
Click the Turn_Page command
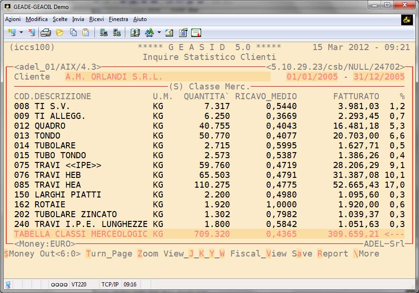(x=109, y=254)
